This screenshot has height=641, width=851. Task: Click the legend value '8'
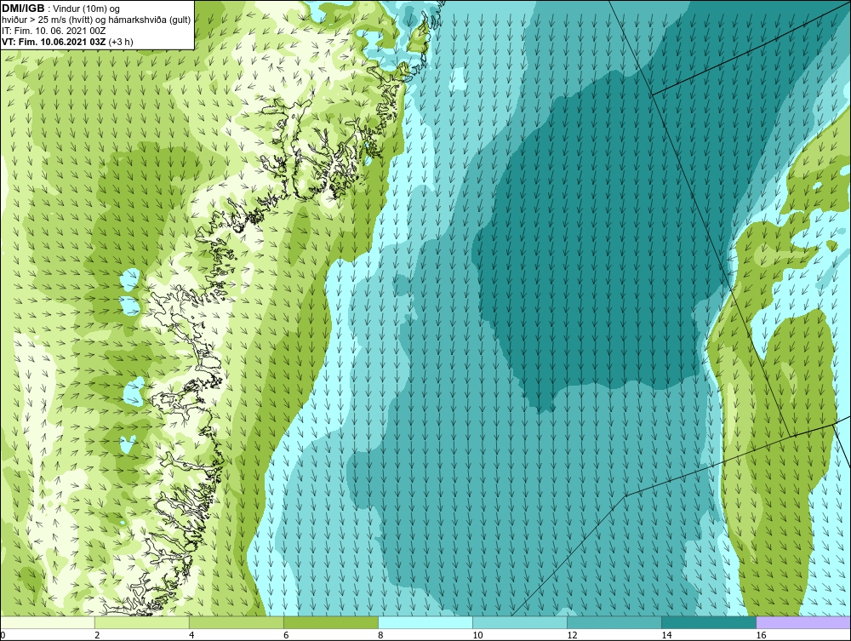coord(380,635)
